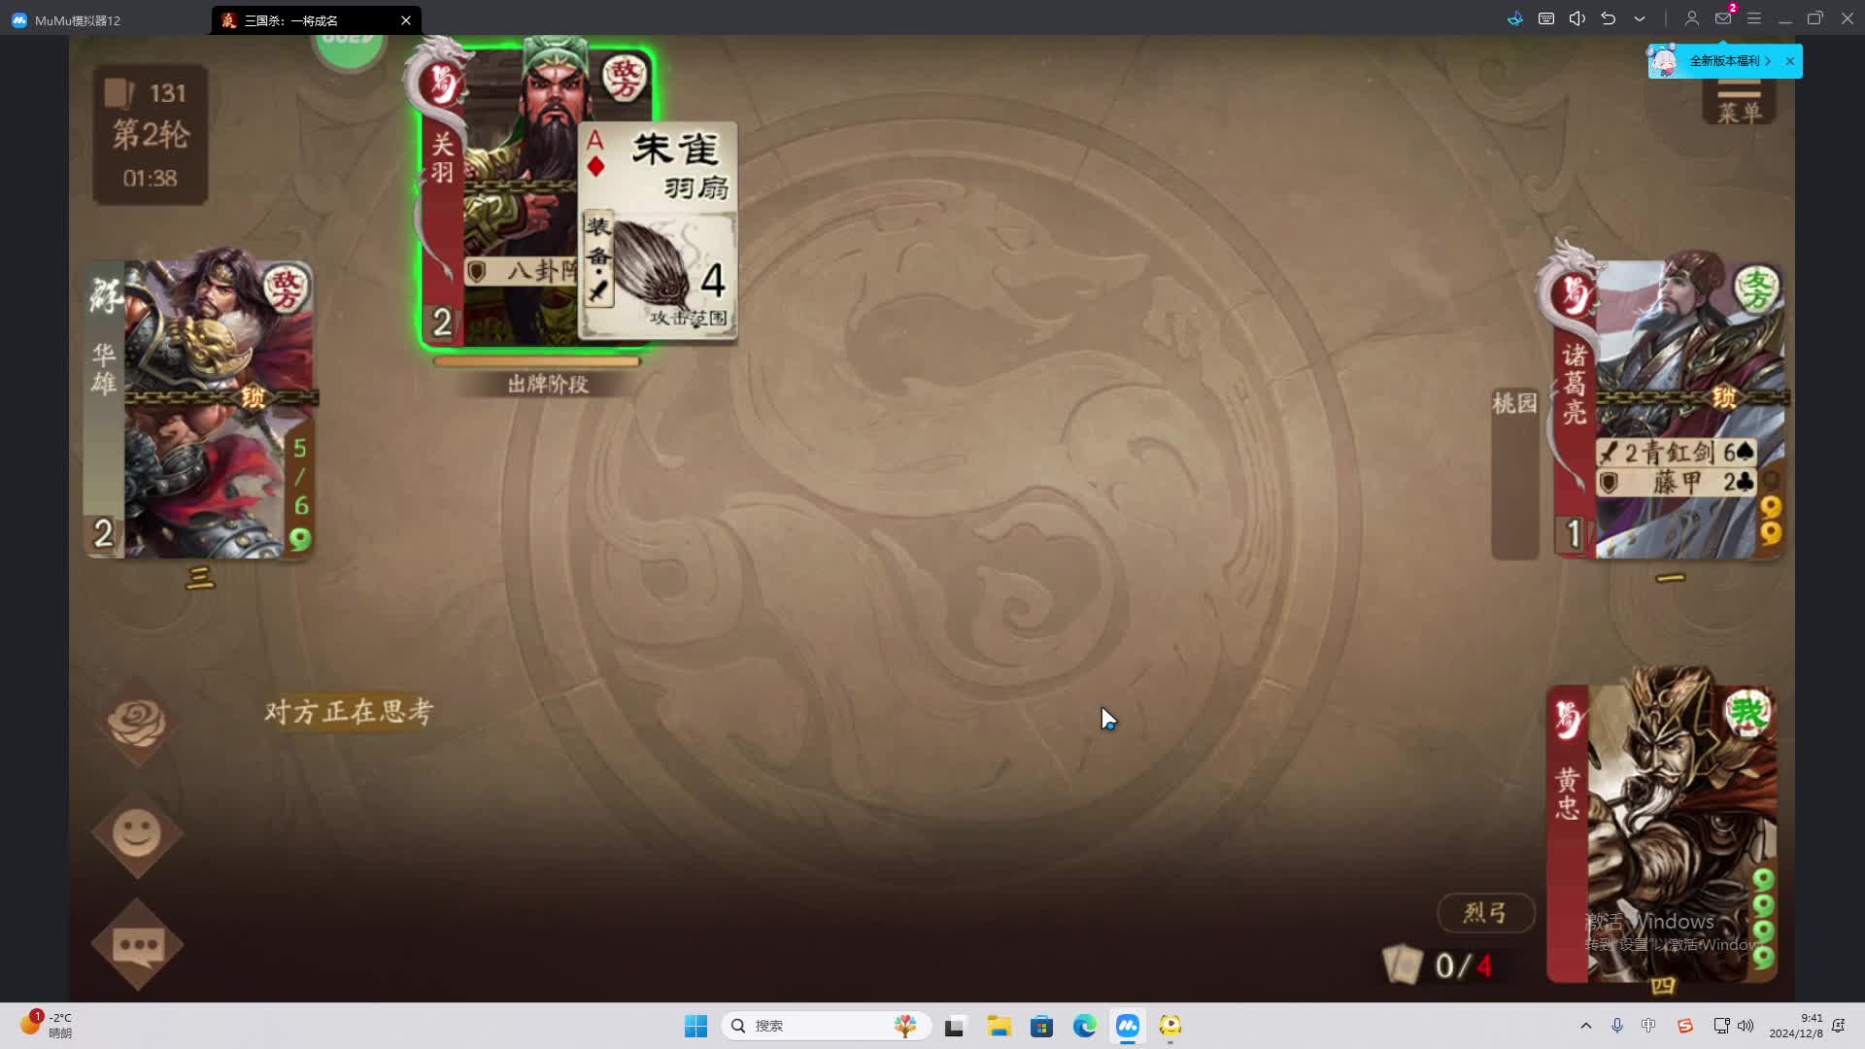Viewport: 1865px width, 1049px height.
Task: Click the hand card count icon
Action: (x=1403, y=964)
